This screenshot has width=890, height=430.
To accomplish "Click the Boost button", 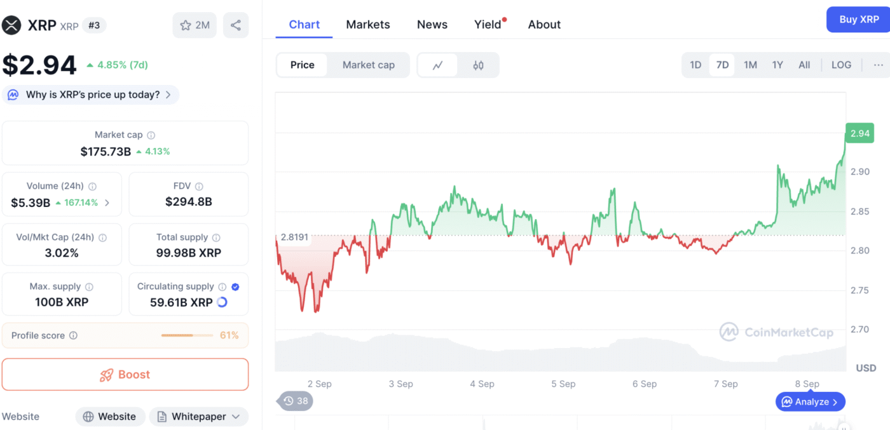I will 125,375.
